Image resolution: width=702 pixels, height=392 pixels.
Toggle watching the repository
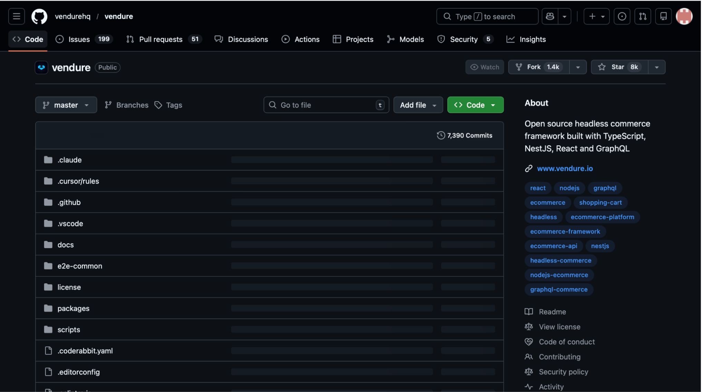pyautogui.click(x=485, y=67)
